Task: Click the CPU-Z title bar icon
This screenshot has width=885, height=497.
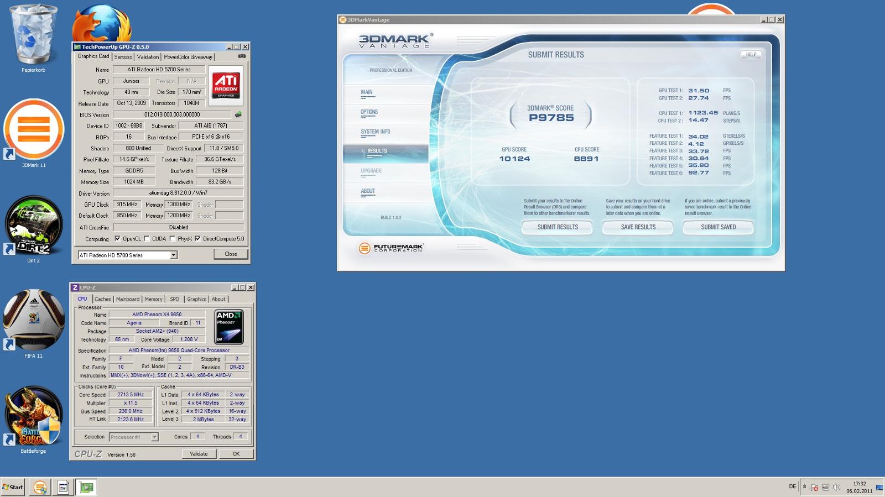Action: point(75,287)
